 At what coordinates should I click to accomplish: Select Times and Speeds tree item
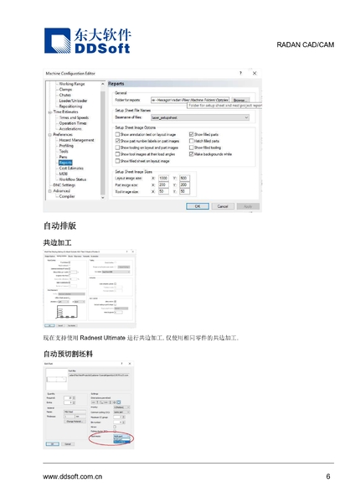pos(74,117)
